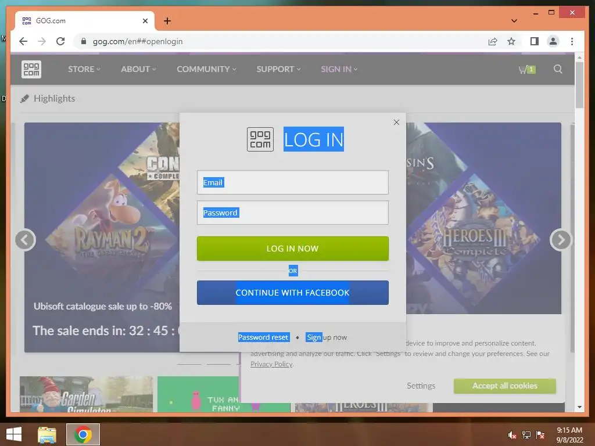Open the Garden Simulator thumbnail
This screenshot has width=595, height=446.
pyautogui.click(x=86, y=394)
